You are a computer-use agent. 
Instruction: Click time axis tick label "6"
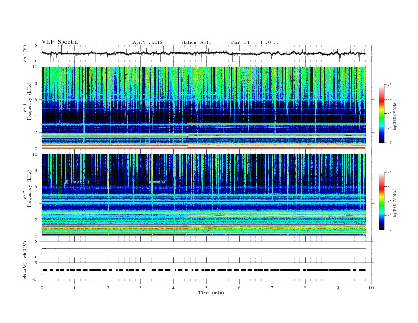point(239,288)
